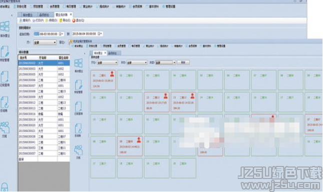The width and height of the screenshot is (323, 192).
Task: Click the padlock icon at sidebar bottom
Action: point(5,187)
